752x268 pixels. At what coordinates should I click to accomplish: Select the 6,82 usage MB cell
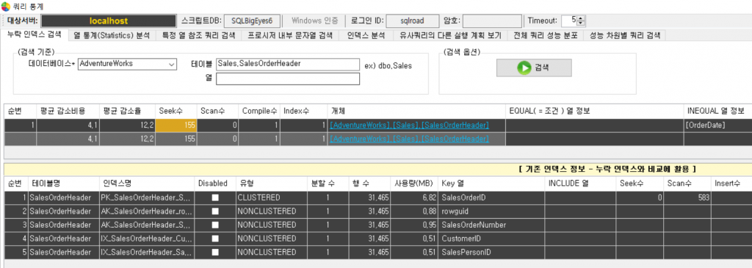point(414,198)
